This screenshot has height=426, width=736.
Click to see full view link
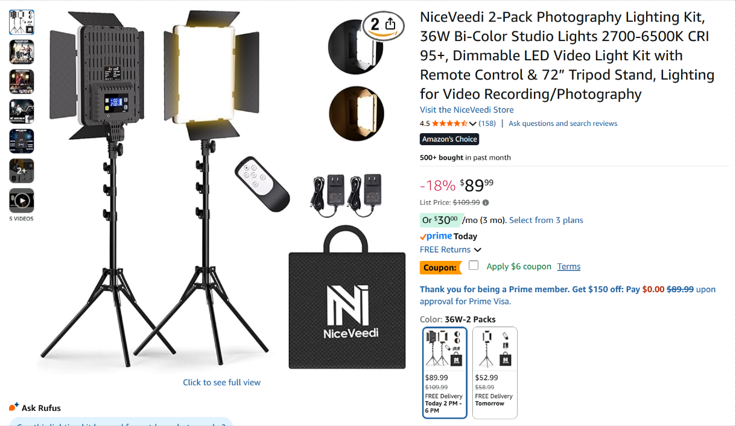[222, 382]
